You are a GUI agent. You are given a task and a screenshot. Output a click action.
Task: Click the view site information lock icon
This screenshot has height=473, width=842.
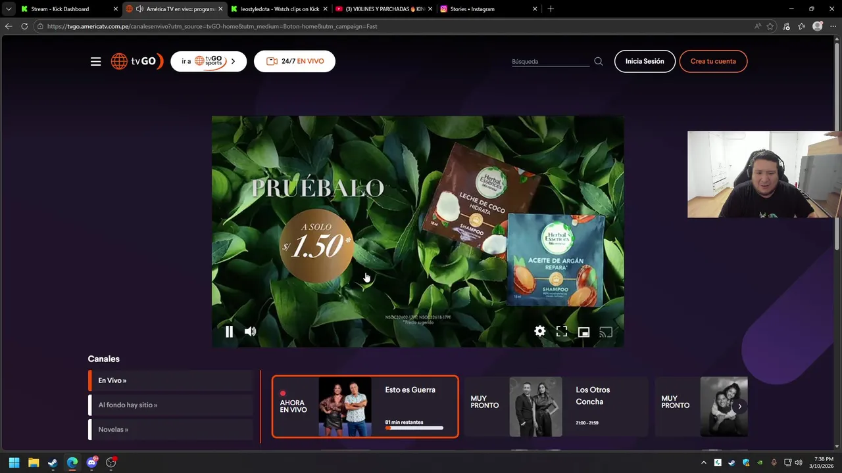point(40,26)
